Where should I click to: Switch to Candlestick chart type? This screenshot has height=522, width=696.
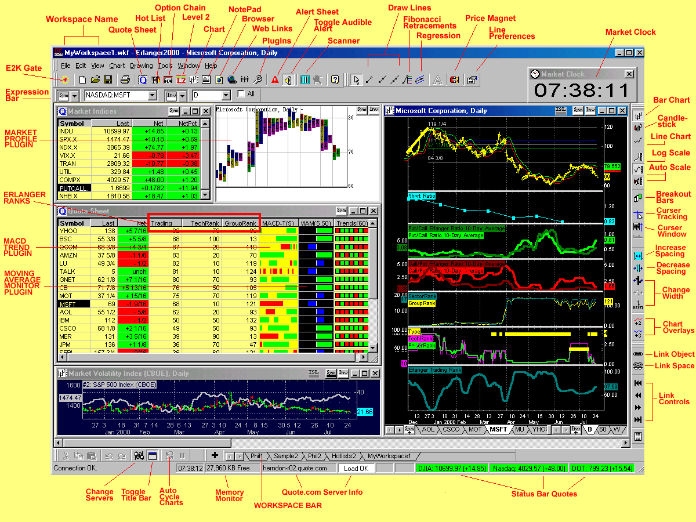[x=638, y=127]
